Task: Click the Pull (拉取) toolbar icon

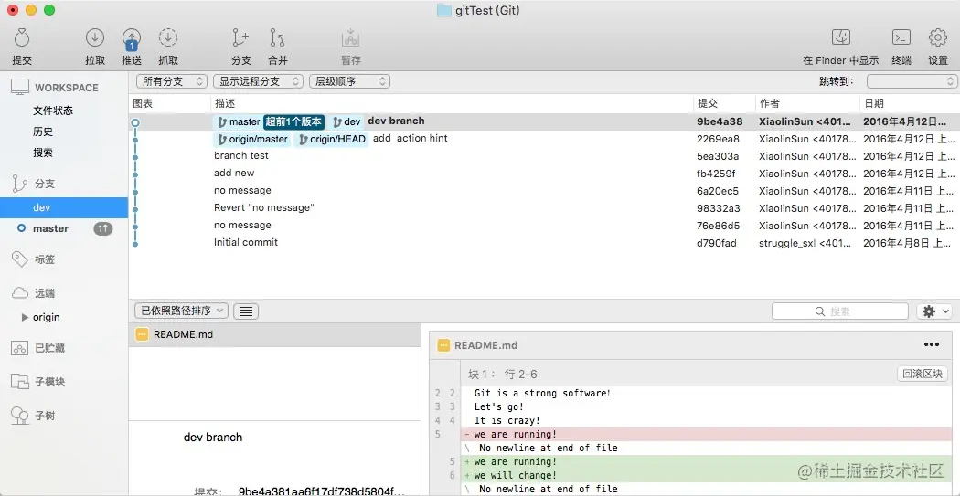Action: (x=95, y=38)
